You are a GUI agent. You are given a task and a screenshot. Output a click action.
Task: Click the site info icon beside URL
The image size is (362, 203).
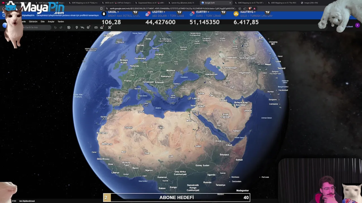pos(107,8)
